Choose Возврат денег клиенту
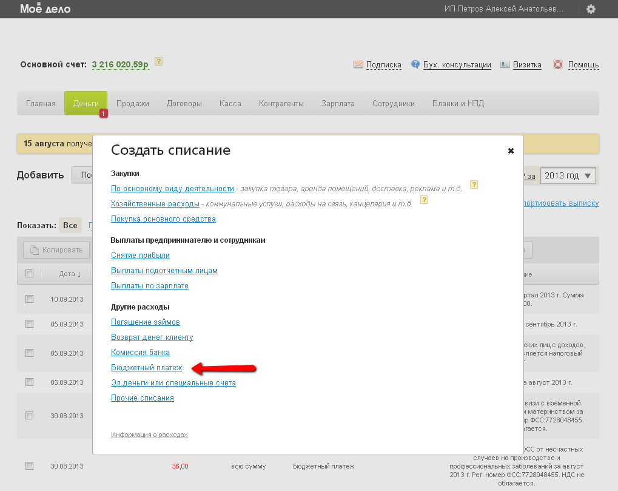This screenshot has height=491, width=618. click(x=152, y=337)
